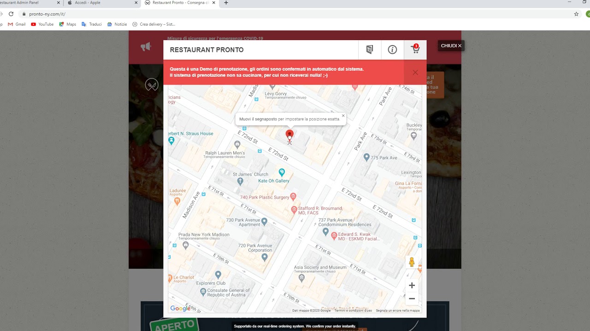Select the 720 Park Avenue Corporation marker

(x=264, y=257)
